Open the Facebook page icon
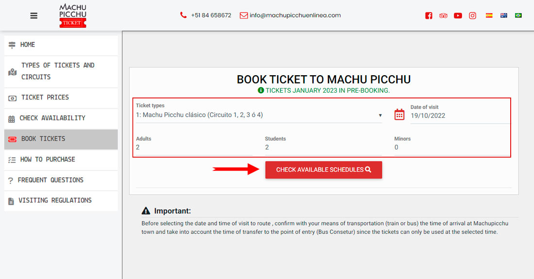 (x=429, y=16)
